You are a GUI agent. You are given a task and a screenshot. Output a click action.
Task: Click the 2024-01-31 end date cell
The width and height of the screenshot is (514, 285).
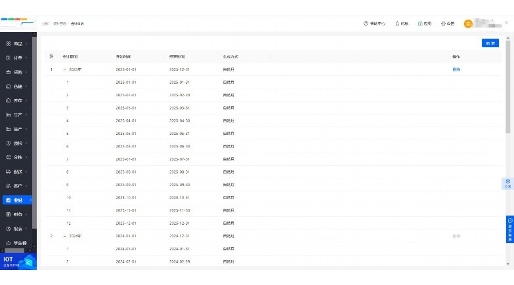[179, 249]
